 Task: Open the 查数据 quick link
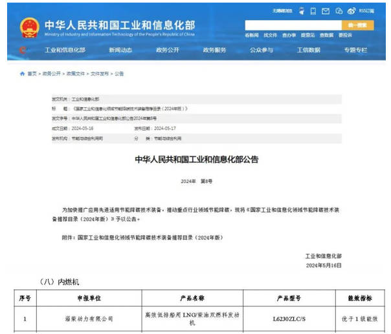tap(326, 35)
